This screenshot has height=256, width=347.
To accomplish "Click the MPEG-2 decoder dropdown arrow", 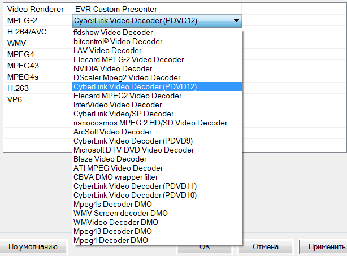I will pos(236,20).
